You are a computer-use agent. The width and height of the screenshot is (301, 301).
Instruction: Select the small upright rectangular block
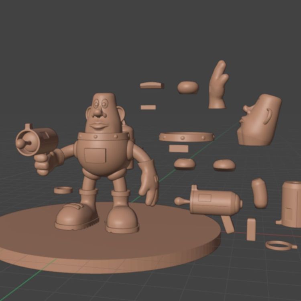tap(251, 229)
